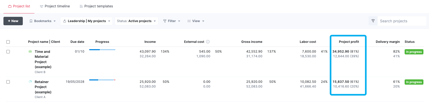
Task: Click the Project timeline tab icon
Action: coord(42,6)
